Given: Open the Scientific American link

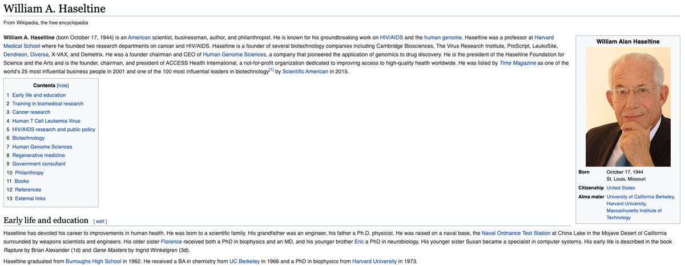Looking at the screenshot, I should coord(305,71).
